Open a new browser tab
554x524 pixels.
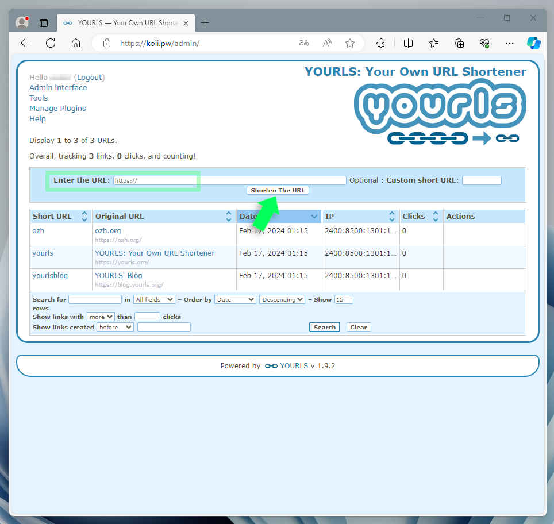click(x=205, y=23)
